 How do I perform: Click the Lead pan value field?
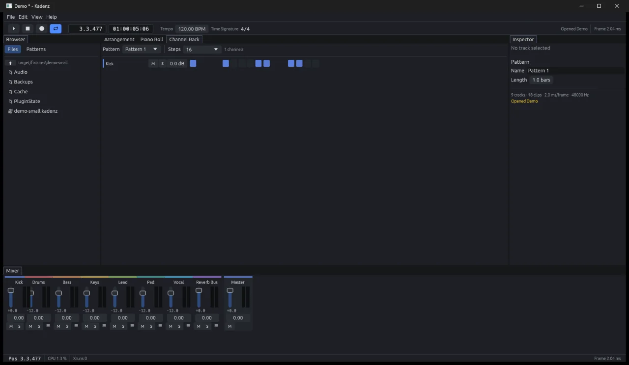coord(123,318)
